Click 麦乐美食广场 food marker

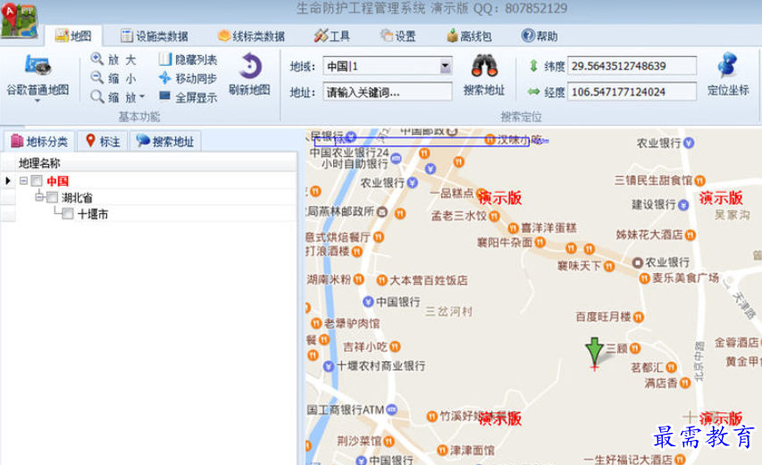tap(644, 278)
